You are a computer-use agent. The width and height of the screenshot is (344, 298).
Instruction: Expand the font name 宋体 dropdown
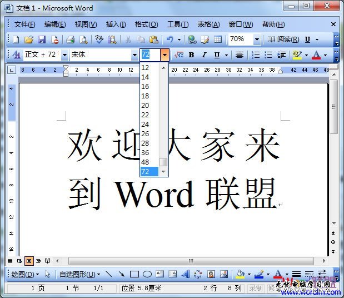point(134,54)
